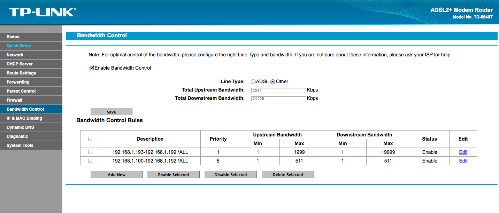Focus Total Upstream Bandwidth field

[x=278, y=90]
